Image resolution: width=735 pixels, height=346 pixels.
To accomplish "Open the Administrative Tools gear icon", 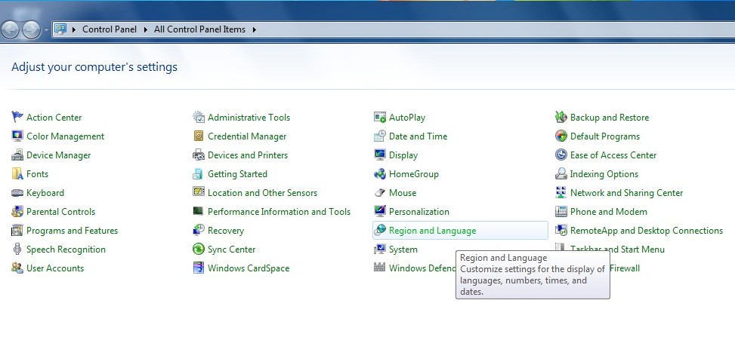I will point(199,117).
